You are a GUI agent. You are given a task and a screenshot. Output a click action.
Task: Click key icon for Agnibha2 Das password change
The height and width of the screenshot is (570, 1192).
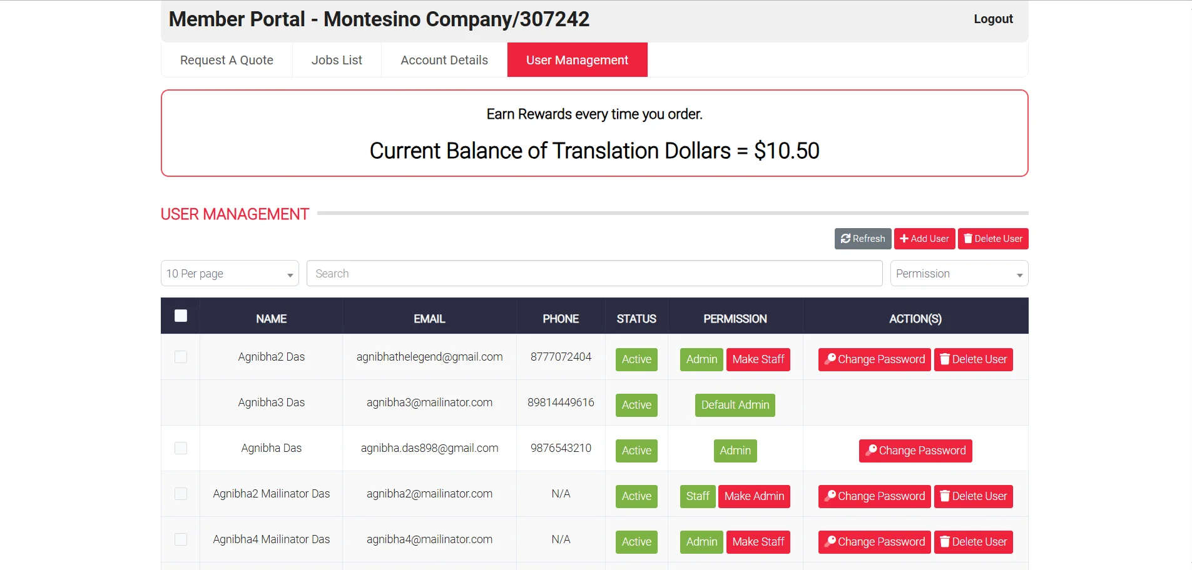830,359
